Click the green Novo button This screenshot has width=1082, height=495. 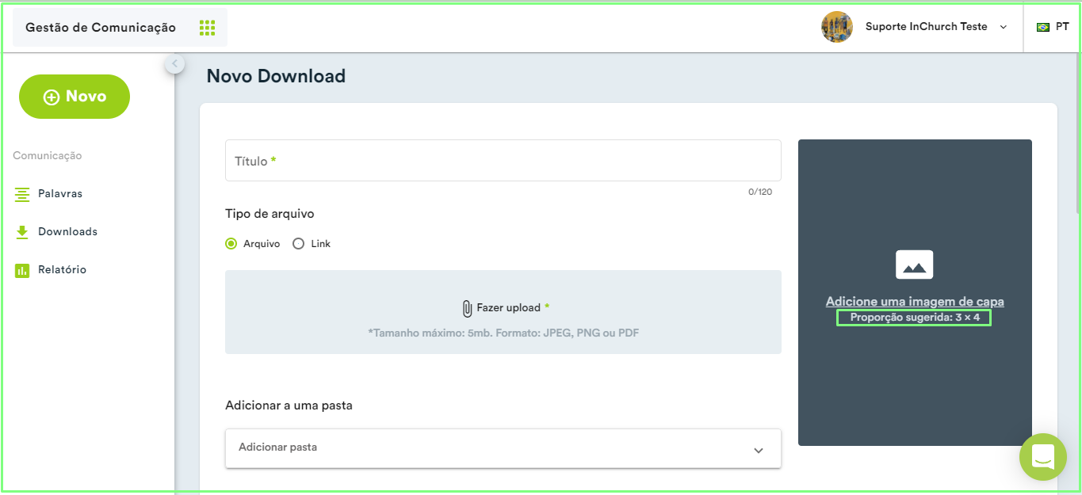tap(75, 97)
